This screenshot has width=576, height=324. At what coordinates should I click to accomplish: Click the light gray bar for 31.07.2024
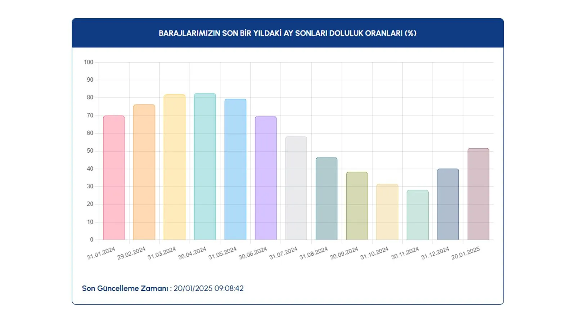point(296,188)
